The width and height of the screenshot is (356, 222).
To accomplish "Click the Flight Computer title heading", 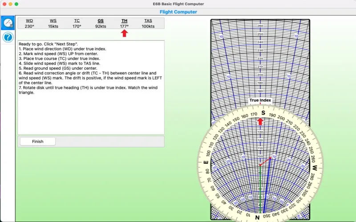I will pos(178,12).
